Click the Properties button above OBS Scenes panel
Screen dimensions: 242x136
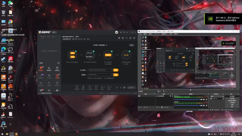point(160,91)
